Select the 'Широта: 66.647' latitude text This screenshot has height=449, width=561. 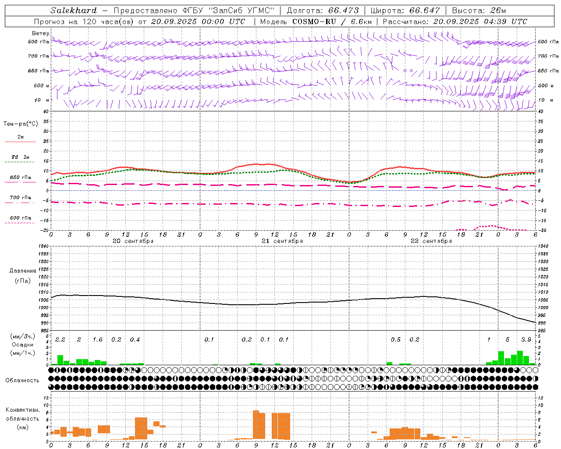[x=405, y=11]
